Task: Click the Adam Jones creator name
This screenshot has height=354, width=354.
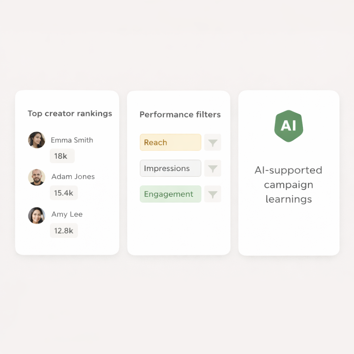Action: 73,177
